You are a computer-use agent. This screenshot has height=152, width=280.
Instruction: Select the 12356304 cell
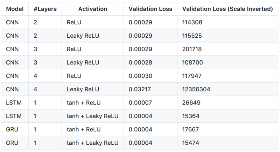pyautogui.click(x=196, y=90)
